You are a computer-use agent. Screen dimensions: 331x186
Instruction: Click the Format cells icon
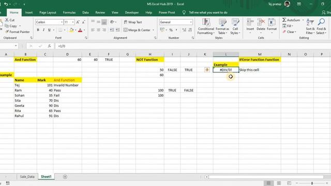(x=272, y=22)
